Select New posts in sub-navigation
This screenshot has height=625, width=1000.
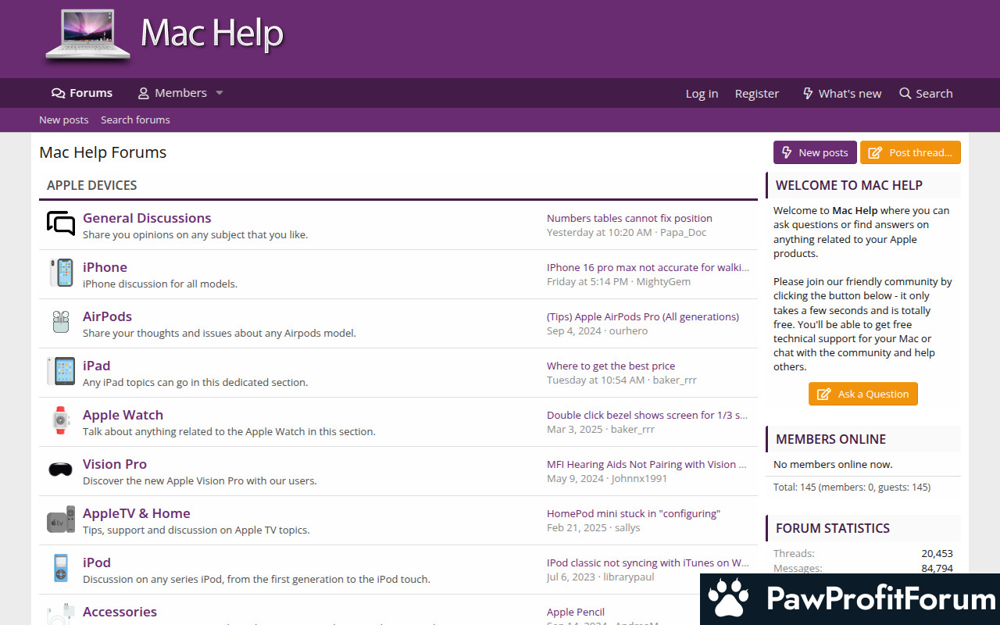point(64,120)
